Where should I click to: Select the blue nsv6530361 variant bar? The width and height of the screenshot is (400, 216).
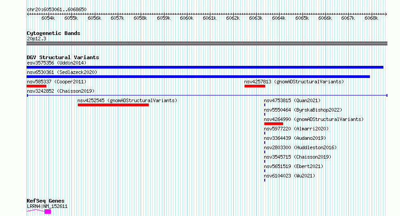198,77
